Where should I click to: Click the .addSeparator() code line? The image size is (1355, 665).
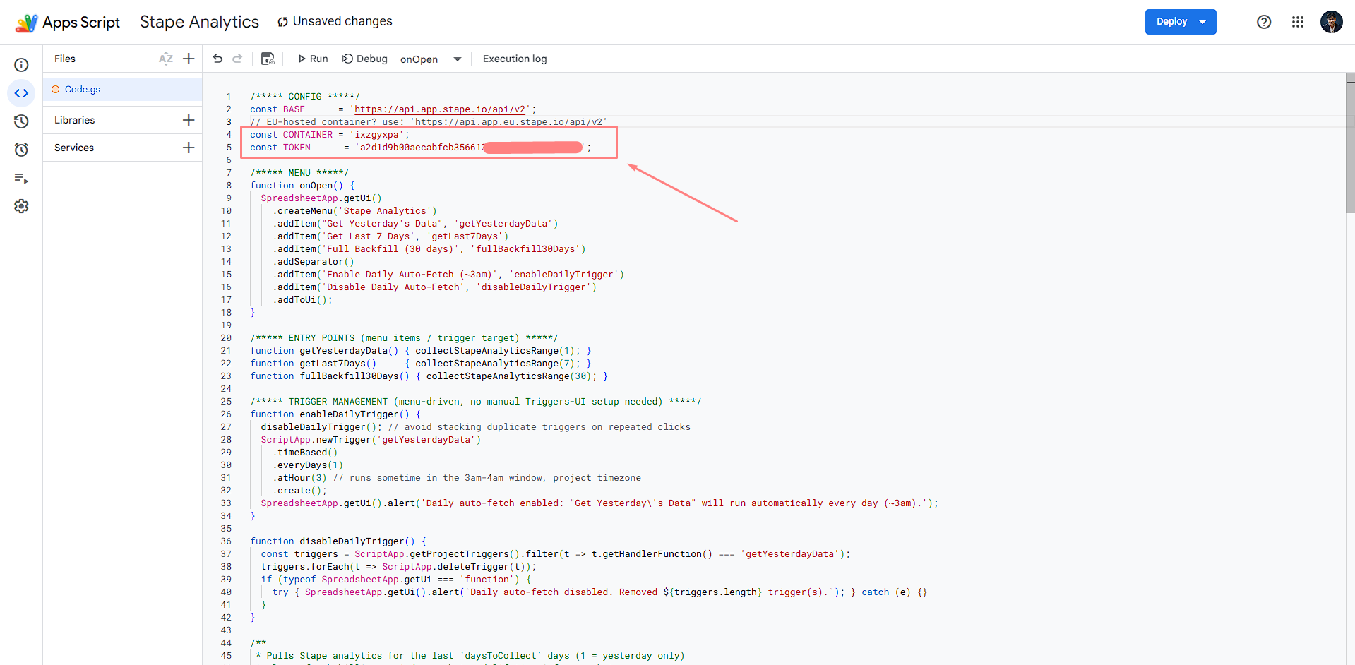314,262
